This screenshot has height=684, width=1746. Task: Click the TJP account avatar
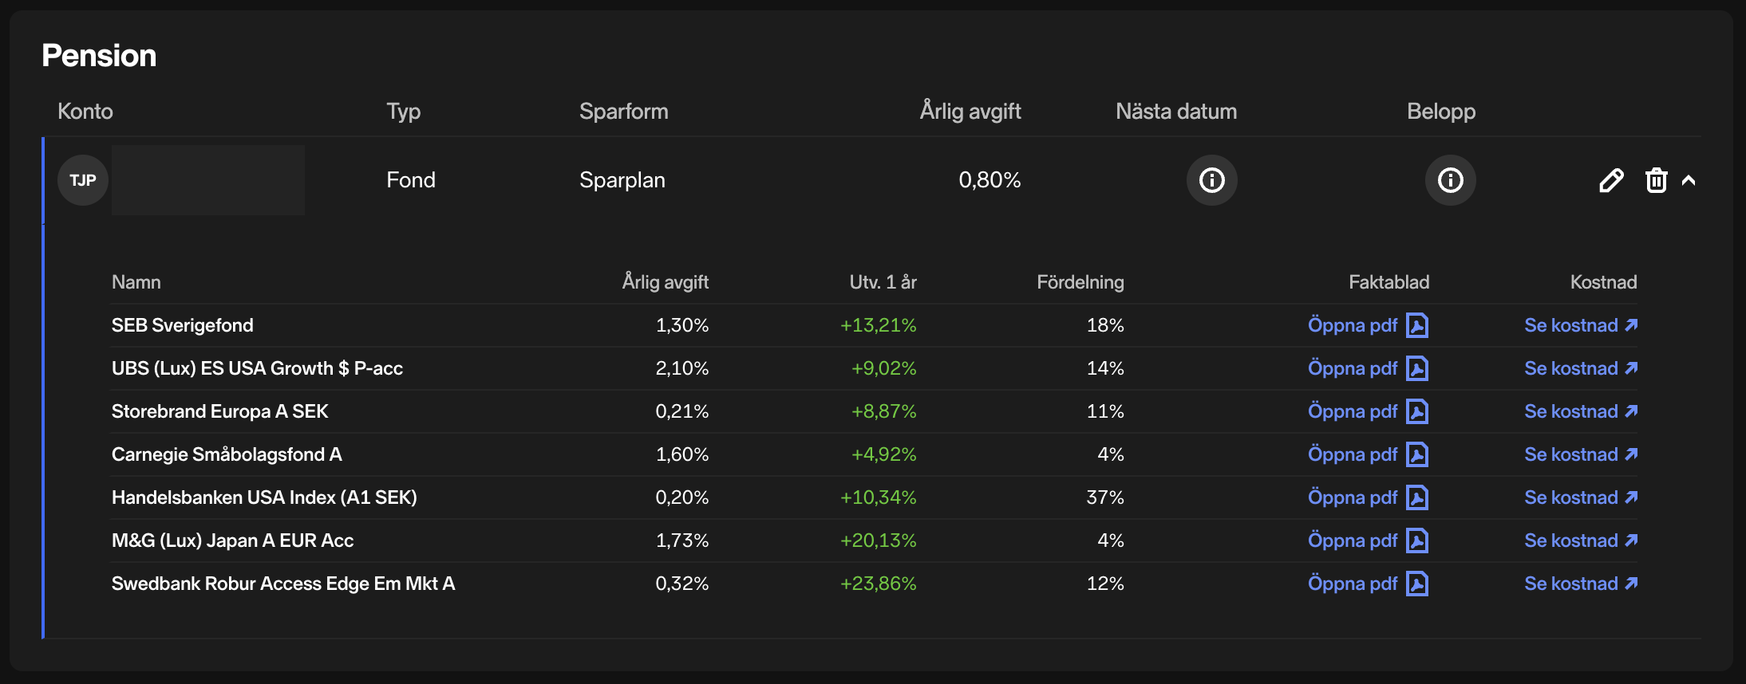(83, 180)
